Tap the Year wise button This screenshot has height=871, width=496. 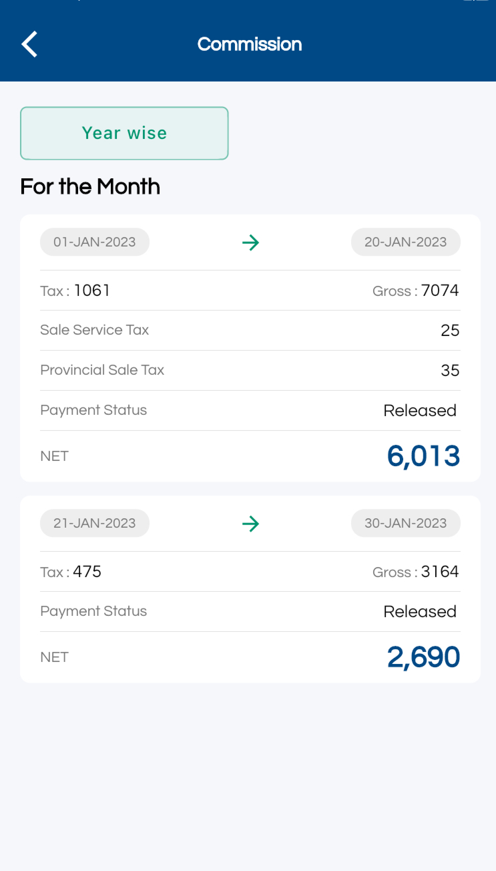coord(125,133)
